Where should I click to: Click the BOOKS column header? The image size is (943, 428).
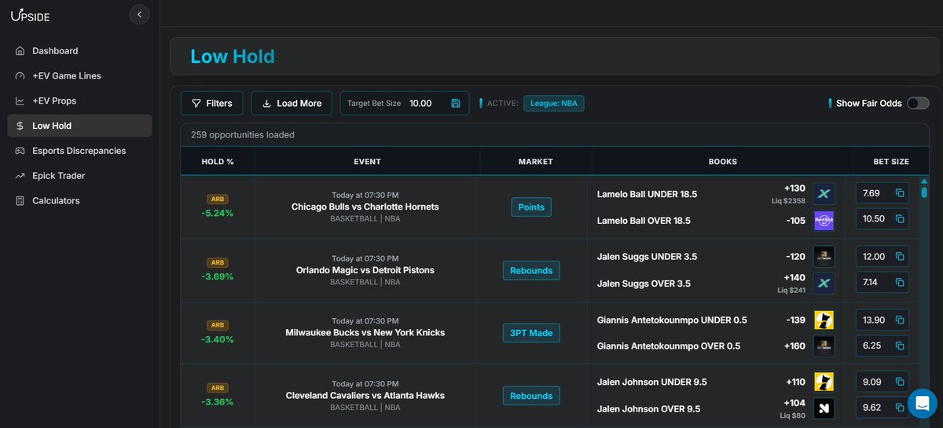pyautogui.click(x=723, y=162)
